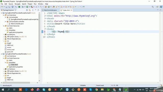Click the Run Last Tool icon
The image size is (163, 92).
point(32,7)
